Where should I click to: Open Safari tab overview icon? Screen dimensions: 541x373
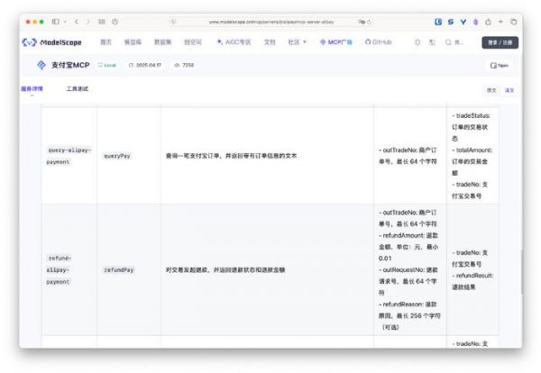pos(514,22)
